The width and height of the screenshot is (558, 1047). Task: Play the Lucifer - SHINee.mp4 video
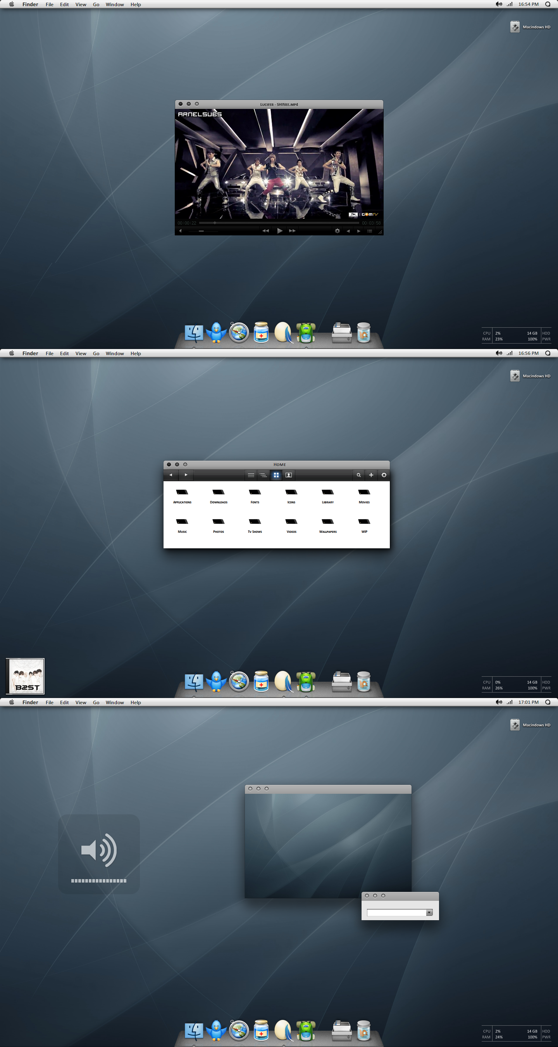tap(279, 231)
